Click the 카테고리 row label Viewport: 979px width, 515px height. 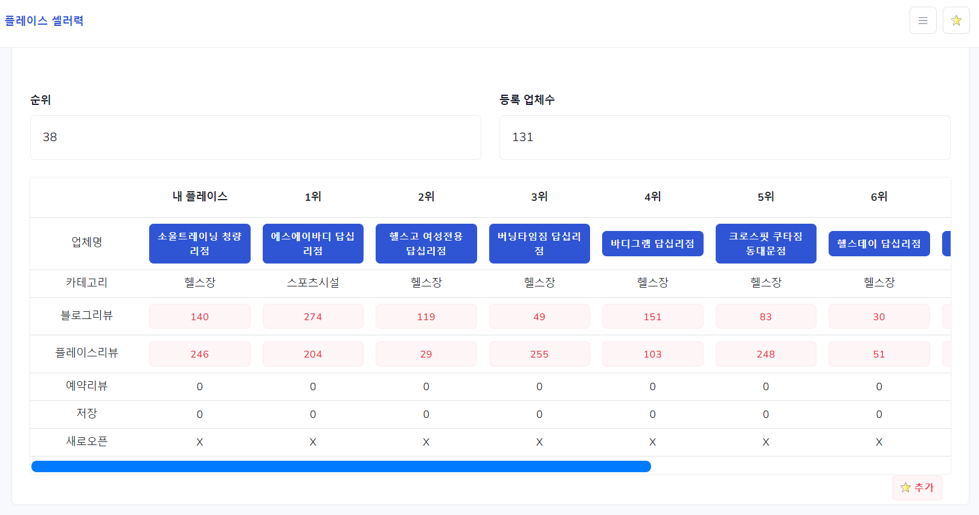point(87,282)
